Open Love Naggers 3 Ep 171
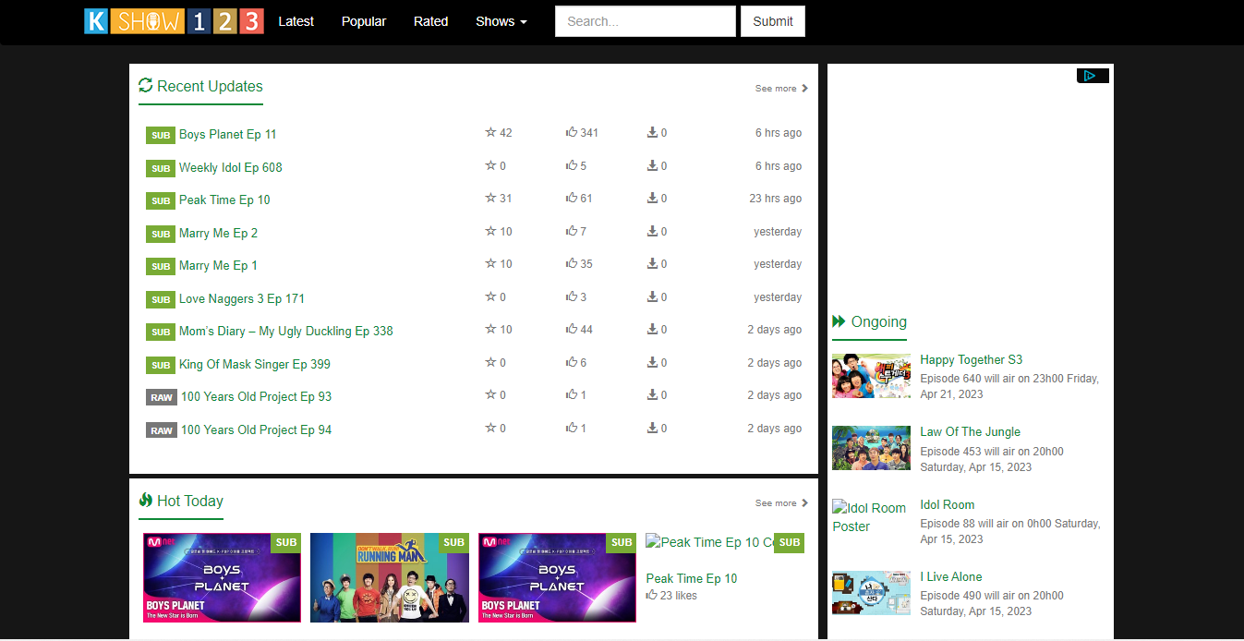 [x=242, y=298]
